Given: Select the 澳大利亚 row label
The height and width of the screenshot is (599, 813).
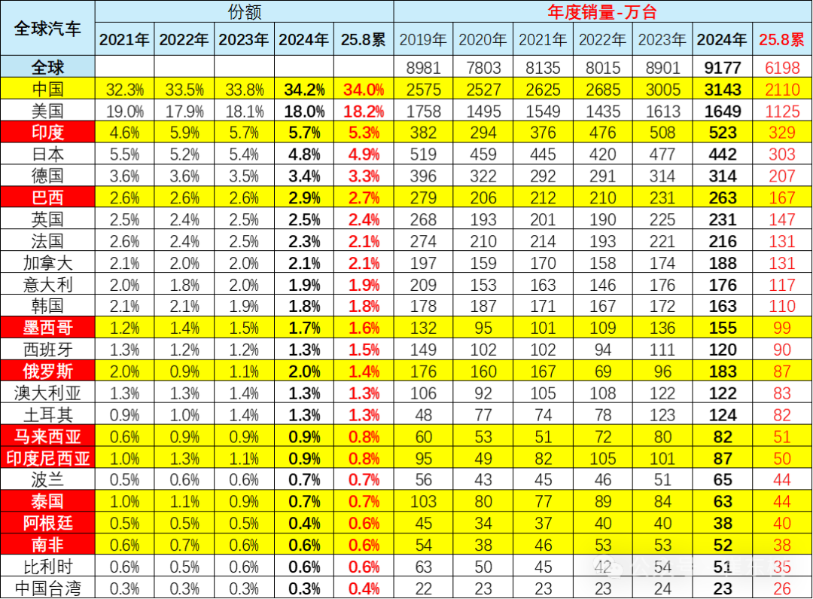Looking at the screenshot, I should tap(47, 393).
